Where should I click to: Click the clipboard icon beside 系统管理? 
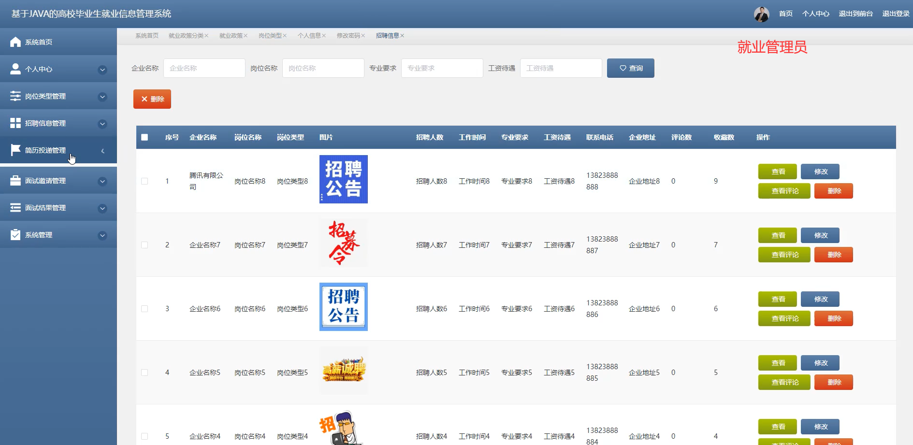(x=15, y=234)
